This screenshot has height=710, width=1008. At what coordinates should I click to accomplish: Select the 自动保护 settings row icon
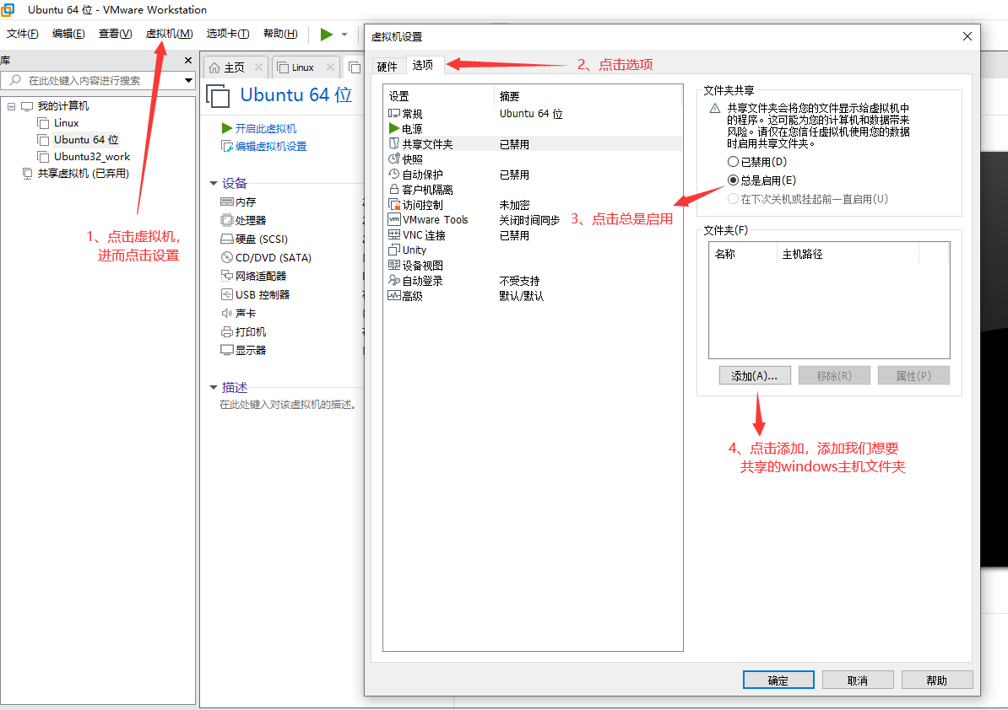(x=394, y=174)
